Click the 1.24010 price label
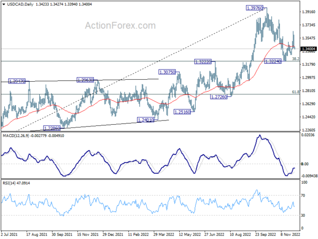The height and width of the screenshot is (239, 318). pos(146,120)
